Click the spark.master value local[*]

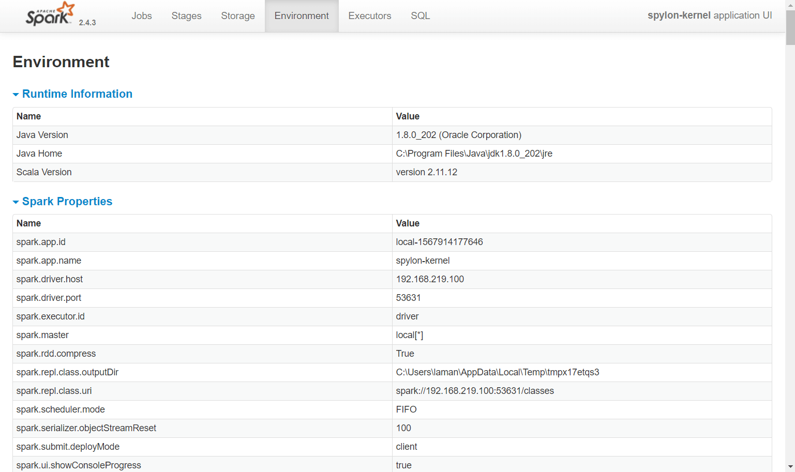(409, 335)
